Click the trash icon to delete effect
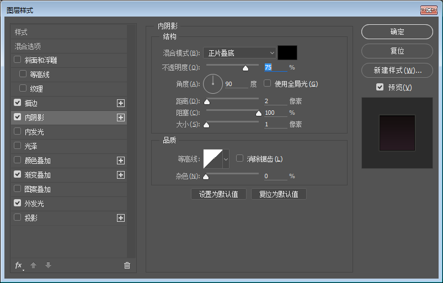443x283 pixels. click(x=127, y=265)
